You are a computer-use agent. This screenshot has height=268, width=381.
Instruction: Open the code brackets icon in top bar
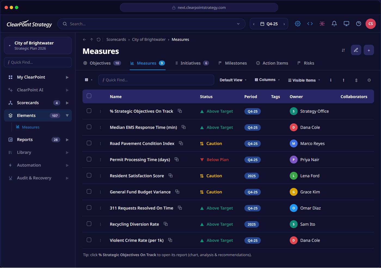point(310,24)
